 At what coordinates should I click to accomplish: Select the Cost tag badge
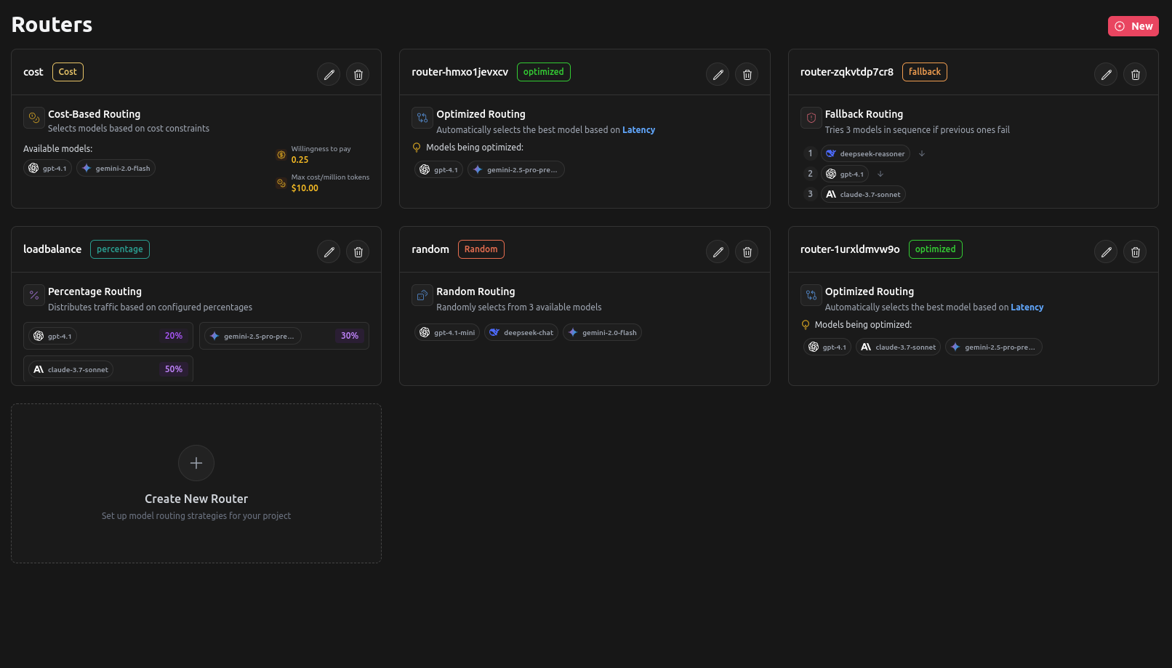tap(68, 72)
